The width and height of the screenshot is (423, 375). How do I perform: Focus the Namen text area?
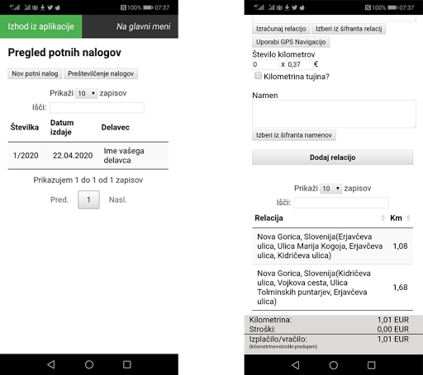click(x=334, y=114)
